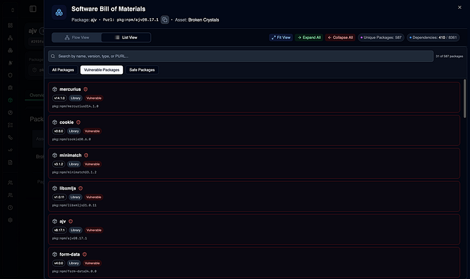This screenshot has width=470, height=279.
Task: Open the chain link icon in left sidebar
Action: (10, 137)
